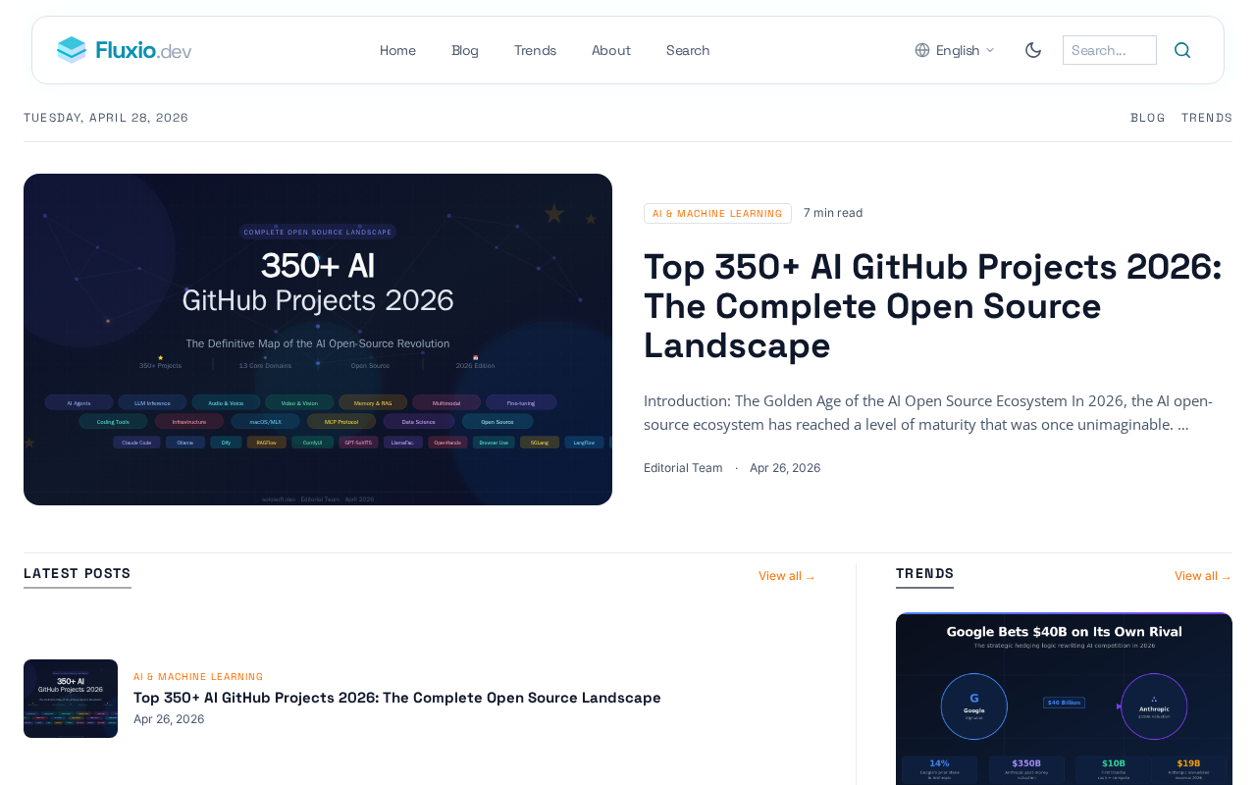Open featured article headline Top 350+ AI GitHub Projects
This screenshot has height=785, width=1256.
(933, 306)
